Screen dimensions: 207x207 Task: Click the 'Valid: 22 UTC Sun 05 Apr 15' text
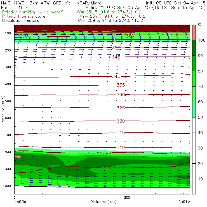(118, 8)
